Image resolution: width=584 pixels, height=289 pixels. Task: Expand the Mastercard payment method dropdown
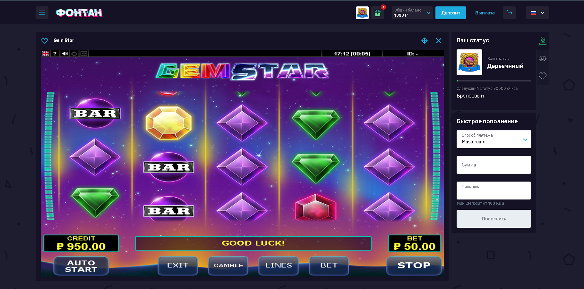click(494, 139)
